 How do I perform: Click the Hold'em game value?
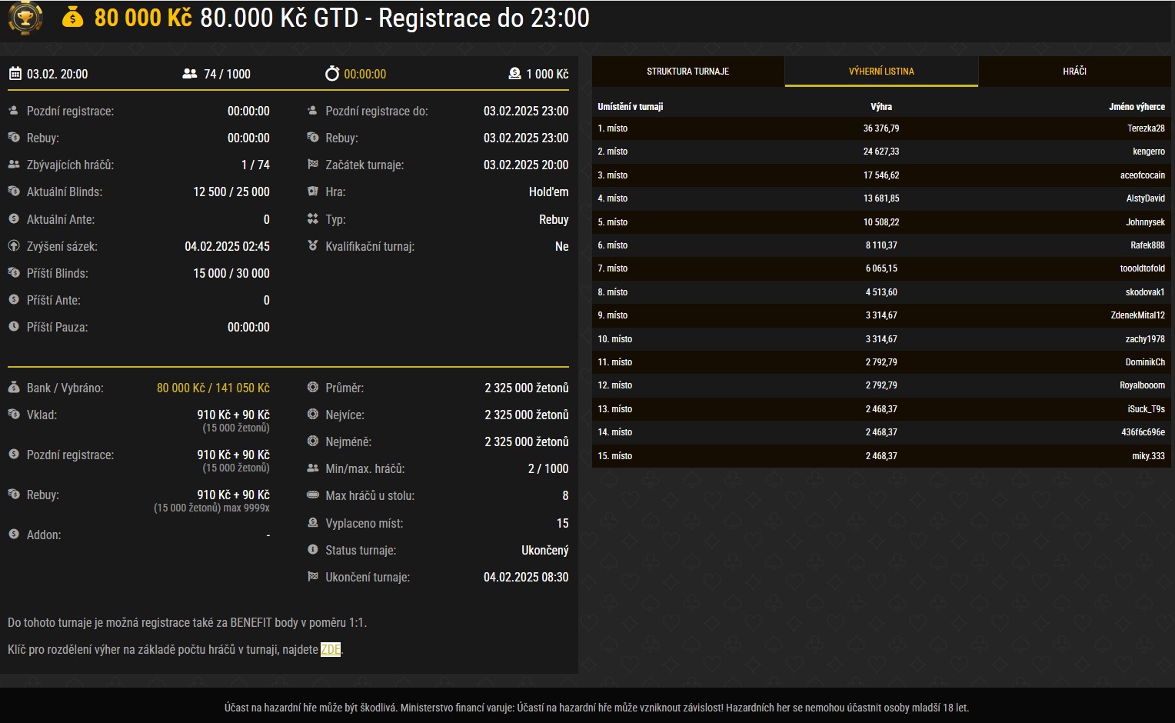[x=549, y=192]
